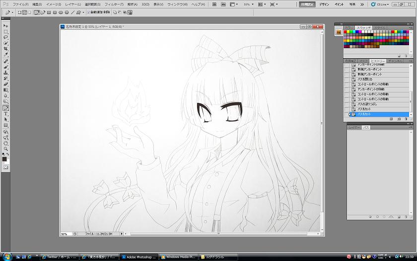
Task: Select the Dodge tool
Action: (5, 101)
